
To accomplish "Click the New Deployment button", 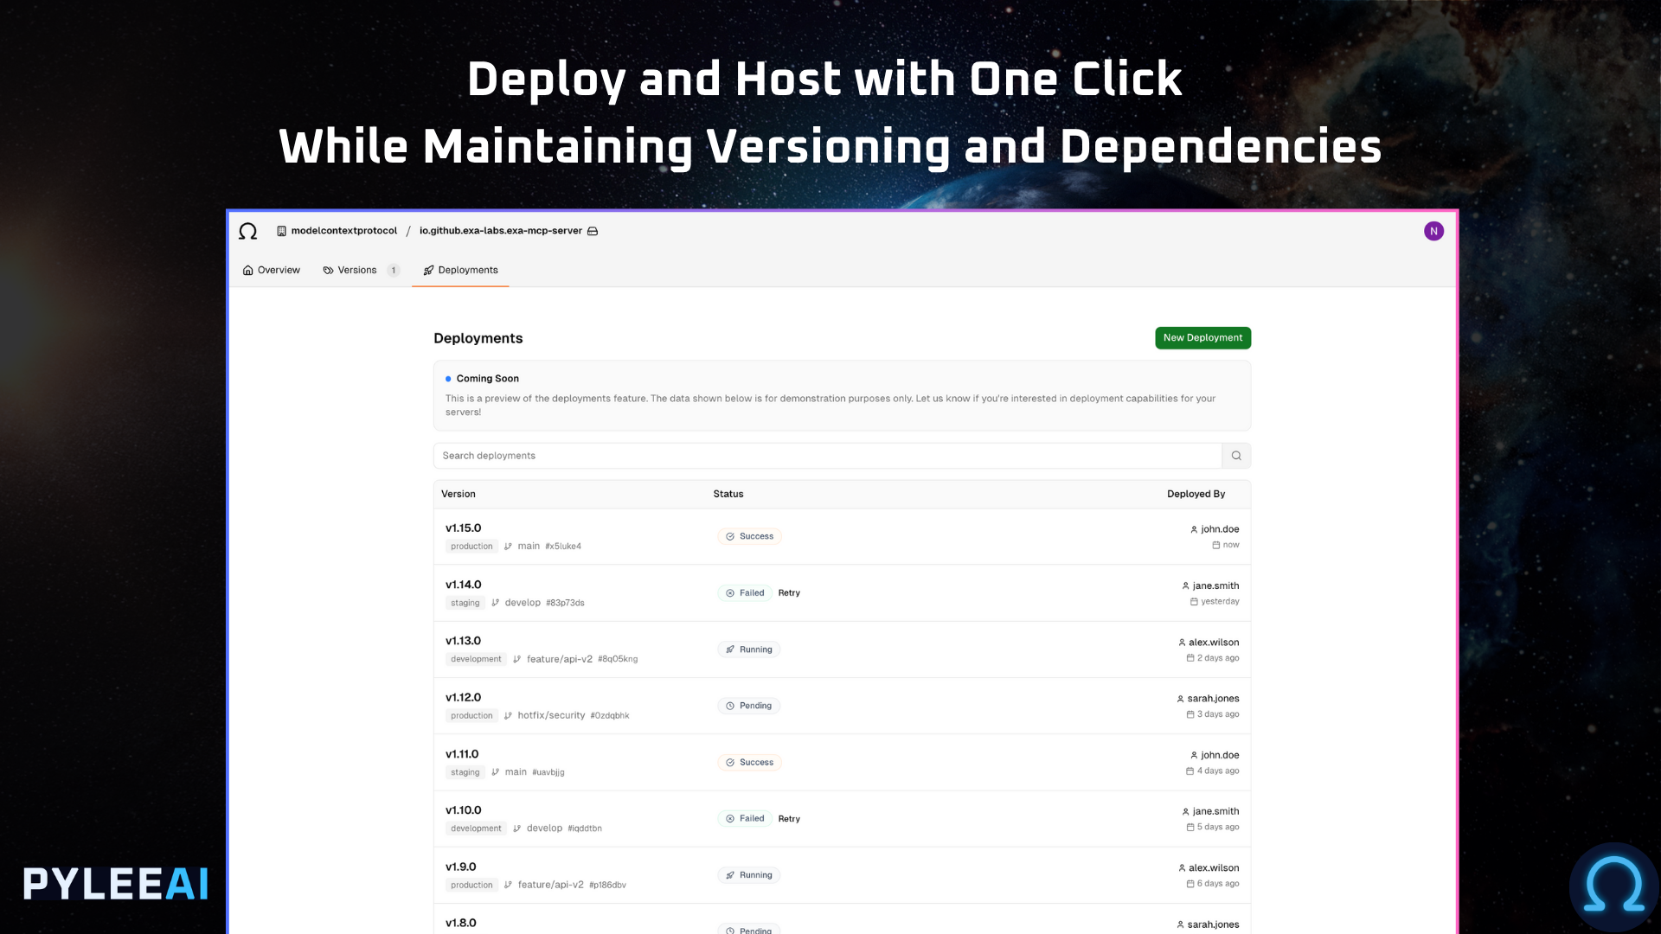I will pos(1202,338).
